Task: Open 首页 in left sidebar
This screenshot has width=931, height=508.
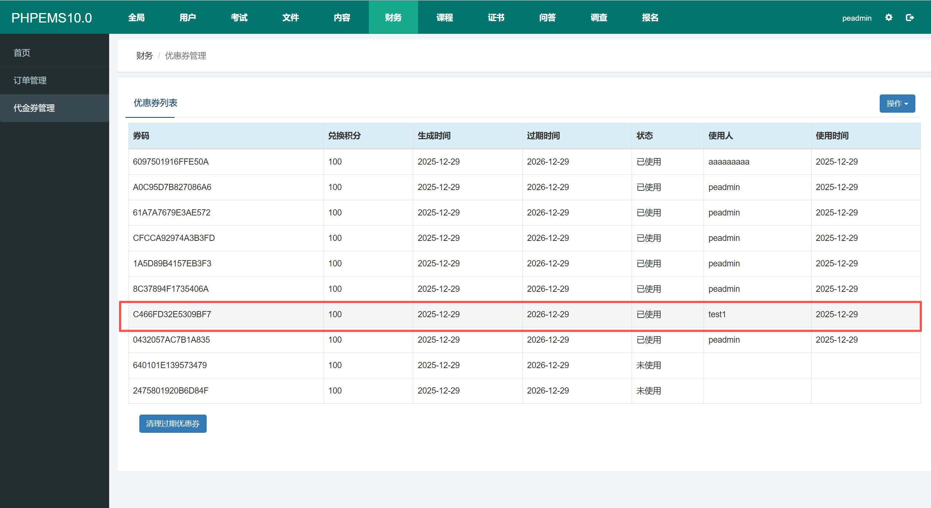Action: [22, 53]
